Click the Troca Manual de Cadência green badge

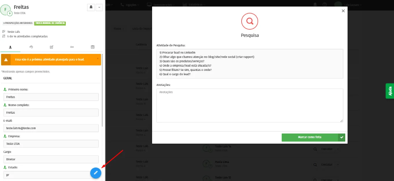(50, 23)
